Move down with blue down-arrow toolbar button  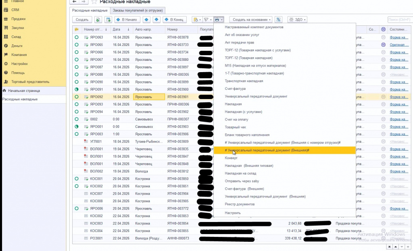pyautogui.click(x=156, y=19)
